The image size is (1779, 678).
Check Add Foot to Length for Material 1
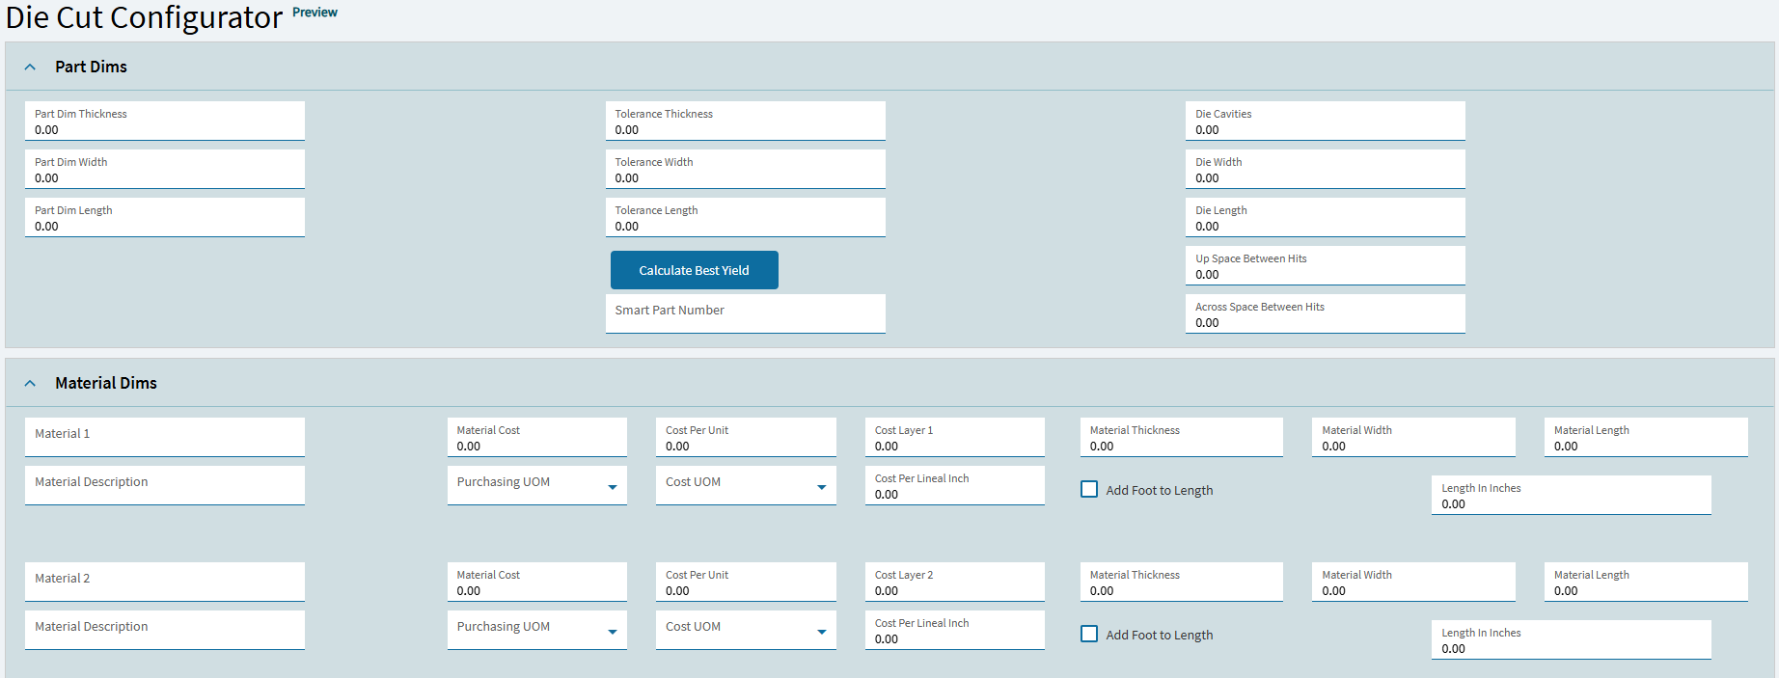(1089, 490)
